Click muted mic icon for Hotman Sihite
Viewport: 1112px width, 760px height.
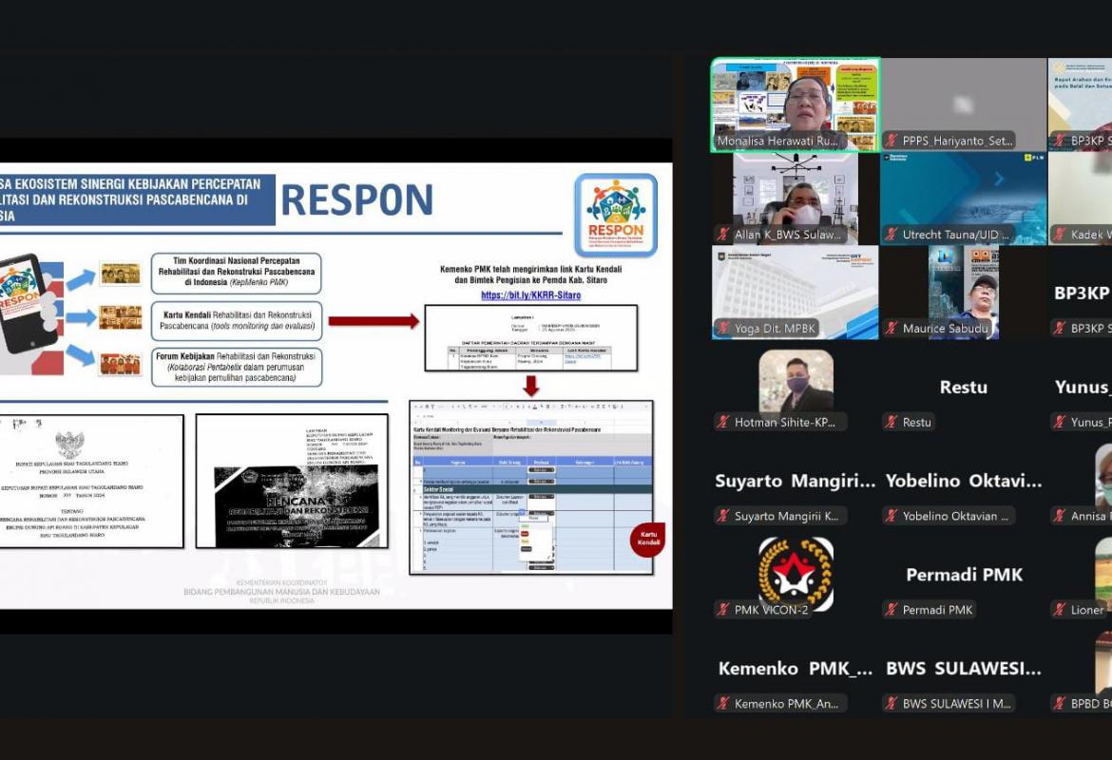(724, 423)
